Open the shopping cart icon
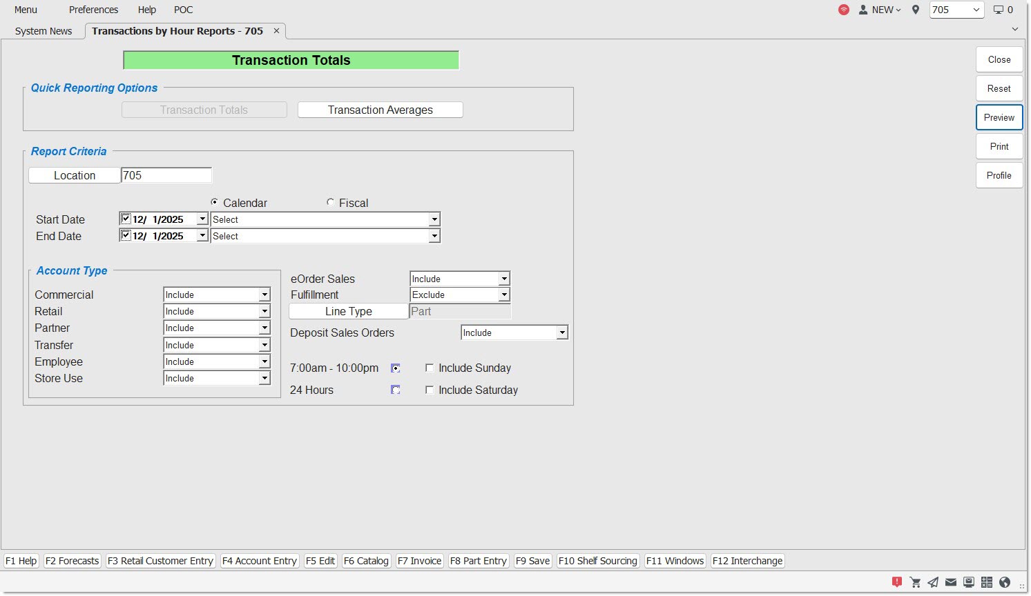The width and height of the screenshot is (1031, 596). 915,582
